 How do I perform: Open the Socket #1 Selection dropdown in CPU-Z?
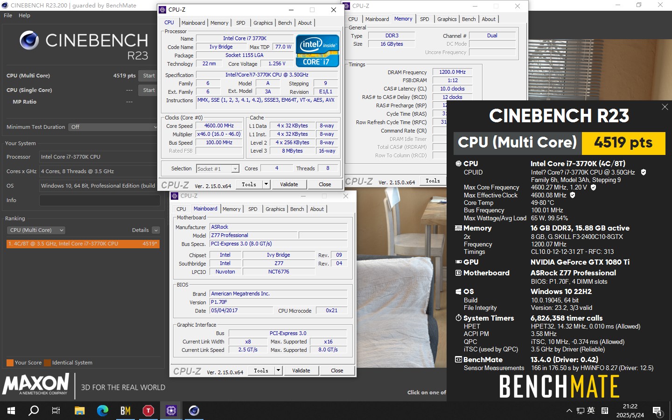pyautogui.click(x=217, y=169)
